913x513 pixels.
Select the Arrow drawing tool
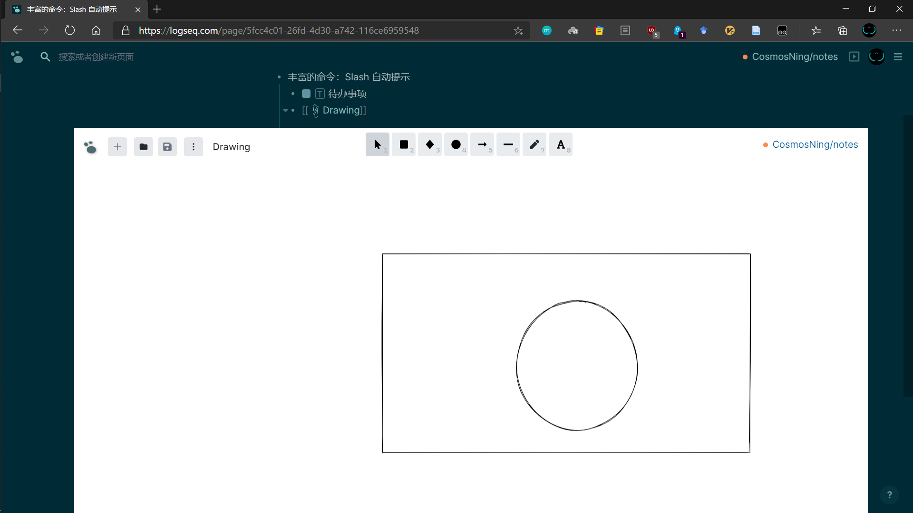(482, 145)
